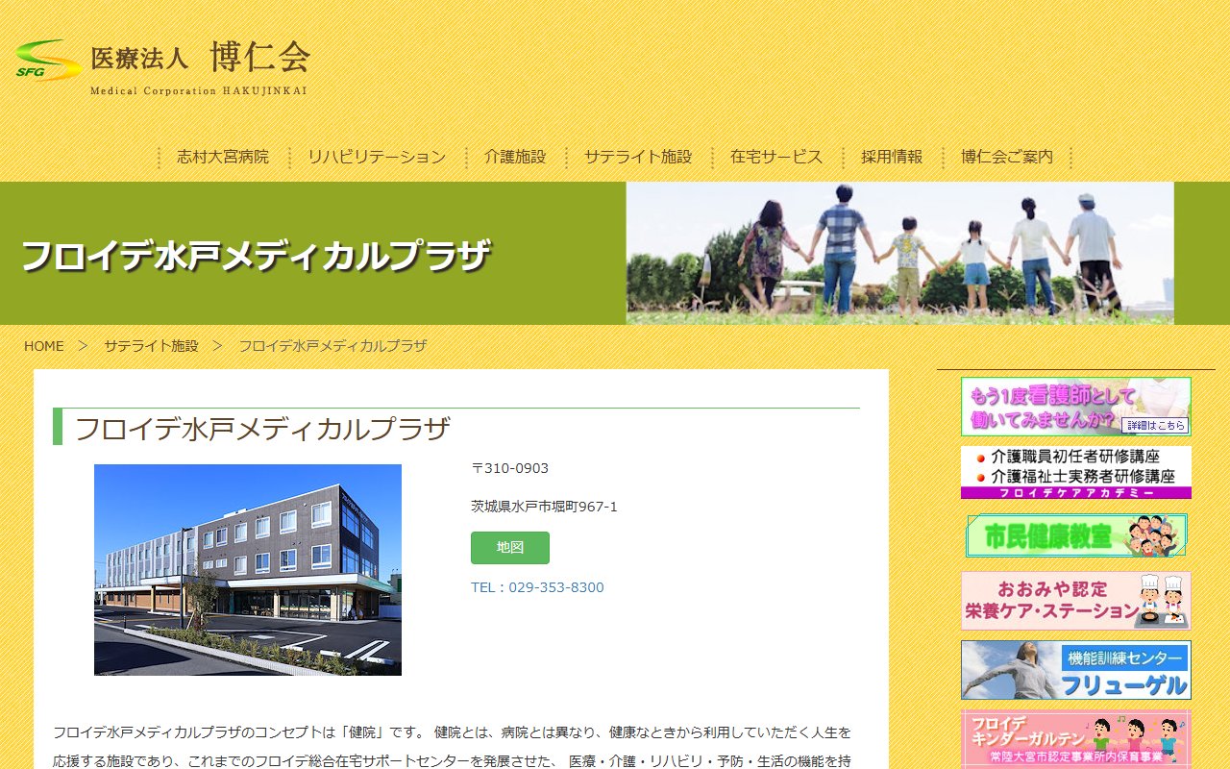This screenshot has height=769, width=1230.
Task: Click the HOME breadcrumb link
Action: (x=44, y=346)
